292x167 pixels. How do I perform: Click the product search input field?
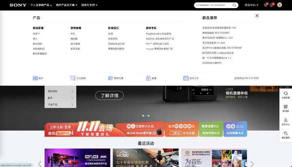tap(213, 5)
